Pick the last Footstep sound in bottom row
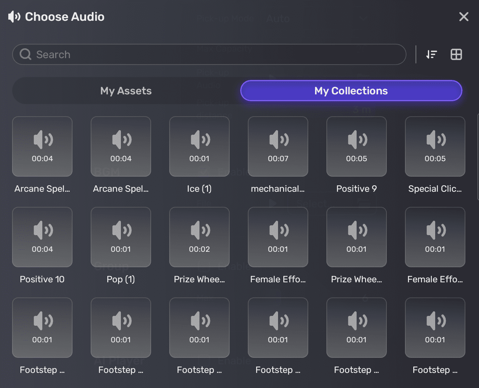This screenshot has height=388, width=479. click(435, 328)
